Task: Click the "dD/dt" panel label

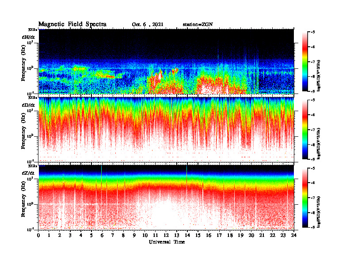Action: (x=28, y=105)
